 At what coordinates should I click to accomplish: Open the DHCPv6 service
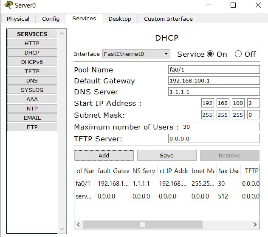click(32, 62)
